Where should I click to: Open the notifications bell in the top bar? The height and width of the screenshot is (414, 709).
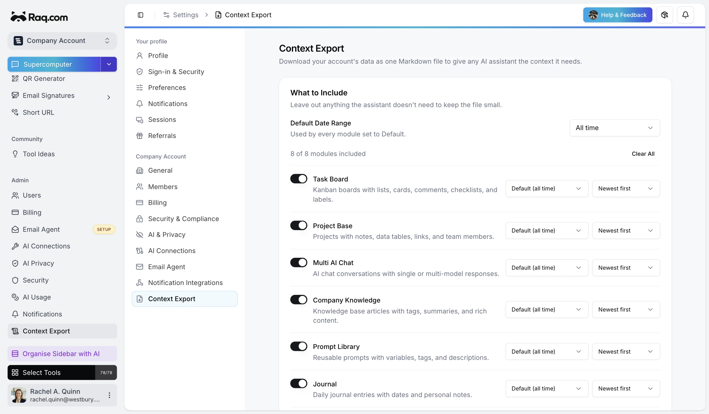(685, 15)
